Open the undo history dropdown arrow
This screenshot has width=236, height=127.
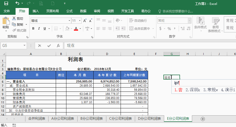pyautogui.click(x=22, y=3)
